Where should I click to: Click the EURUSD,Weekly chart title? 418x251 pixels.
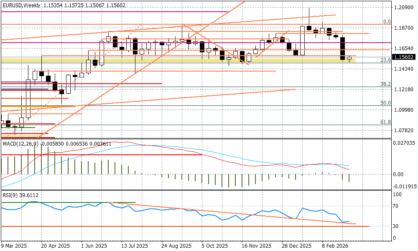[21, 5]
